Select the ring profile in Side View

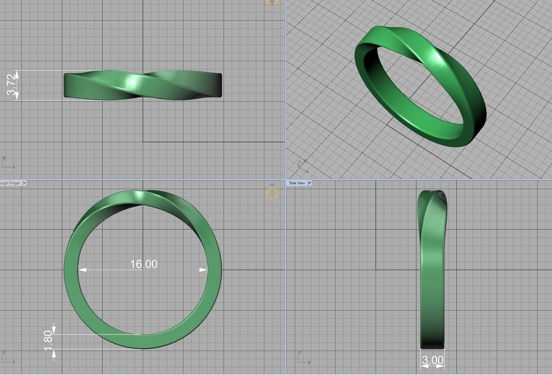(432, 268)
